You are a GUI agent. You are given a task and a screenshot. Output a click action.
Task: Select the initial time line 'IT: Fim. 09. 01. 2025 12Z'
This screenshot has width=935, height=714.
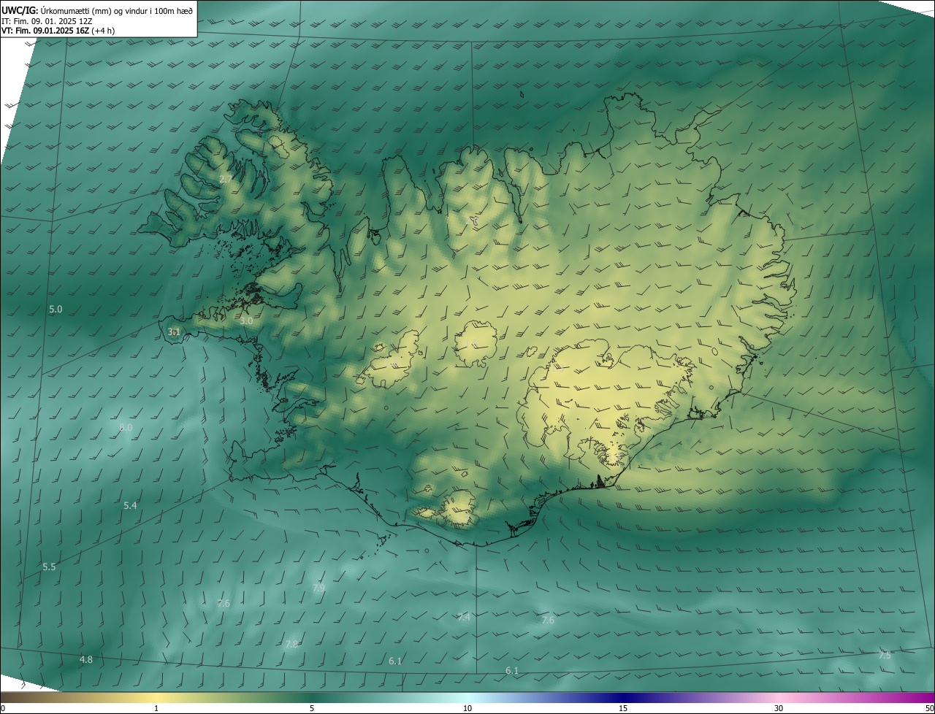tap(47, 20)
